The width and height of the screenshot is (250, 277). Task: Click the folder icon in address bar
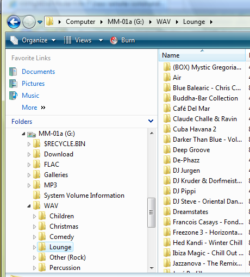pyautogui.click(x=49, y=21)
